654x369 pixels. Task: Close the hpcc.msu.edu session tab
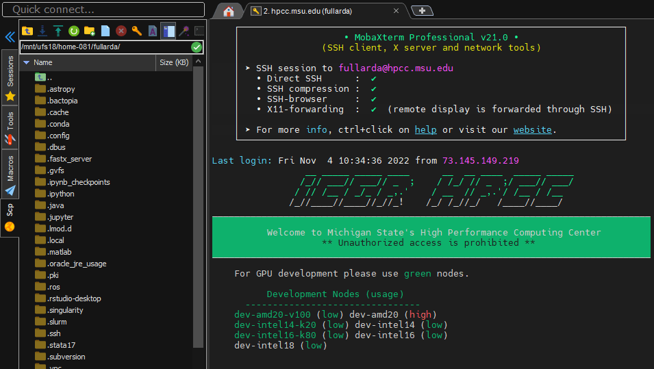(x=397, y=11)
